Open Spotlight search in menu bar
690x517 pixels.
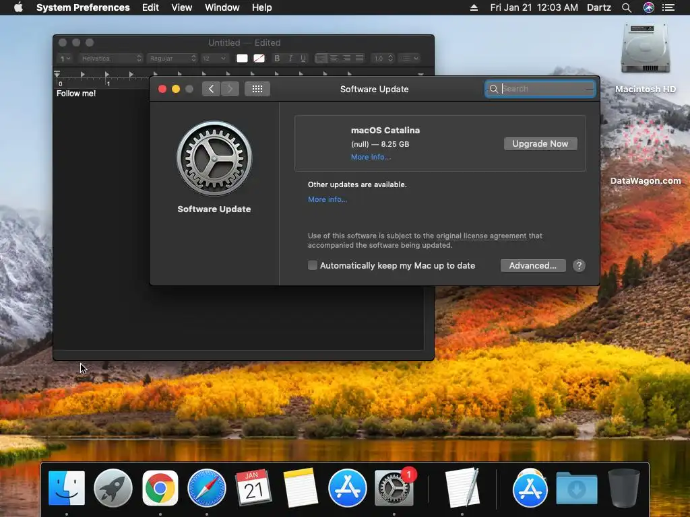[626, 7]
